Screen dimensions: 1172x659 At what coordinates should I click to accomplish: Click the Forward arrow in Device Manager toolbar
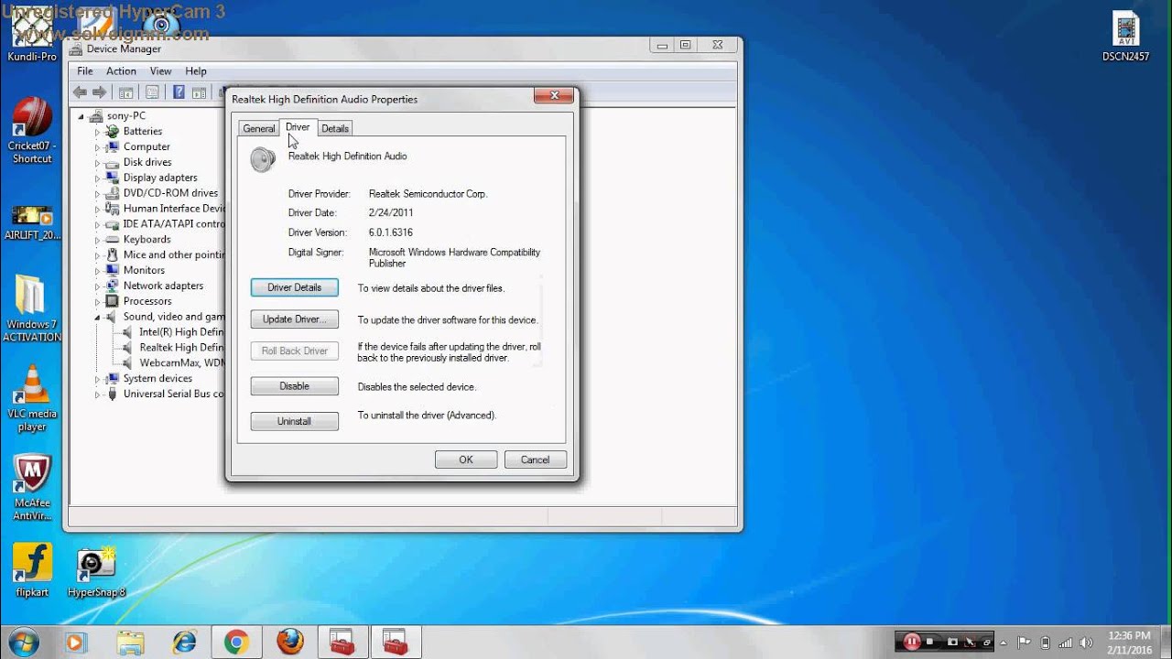pyautogui.click(x=99, y=92)
